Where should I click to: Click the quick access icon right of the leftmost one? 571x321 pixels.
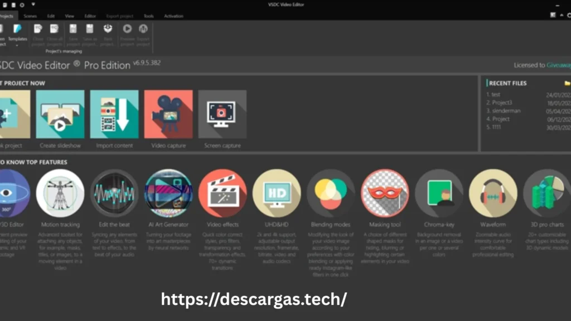pos(13,4)
